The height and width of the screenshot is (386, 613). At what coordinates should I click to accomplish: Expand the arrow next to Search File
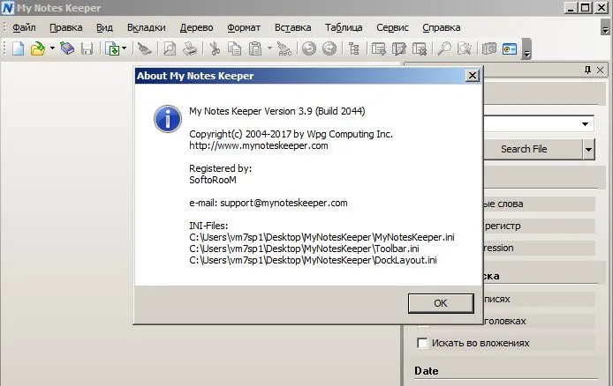[x=589, y=149]
